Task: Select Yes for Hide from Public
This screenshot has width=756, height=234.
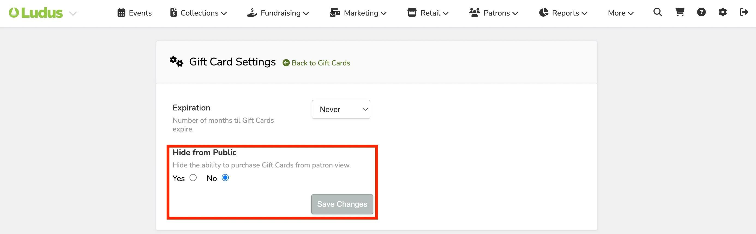Action: pos(193,178)
